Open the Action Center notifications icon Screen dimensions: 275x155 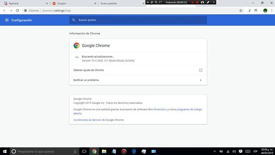click(x=241, y=151)
